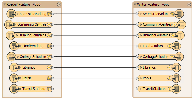Open the FoodVendors reader properties gear

pyautogui.click(x=49, y=46)
